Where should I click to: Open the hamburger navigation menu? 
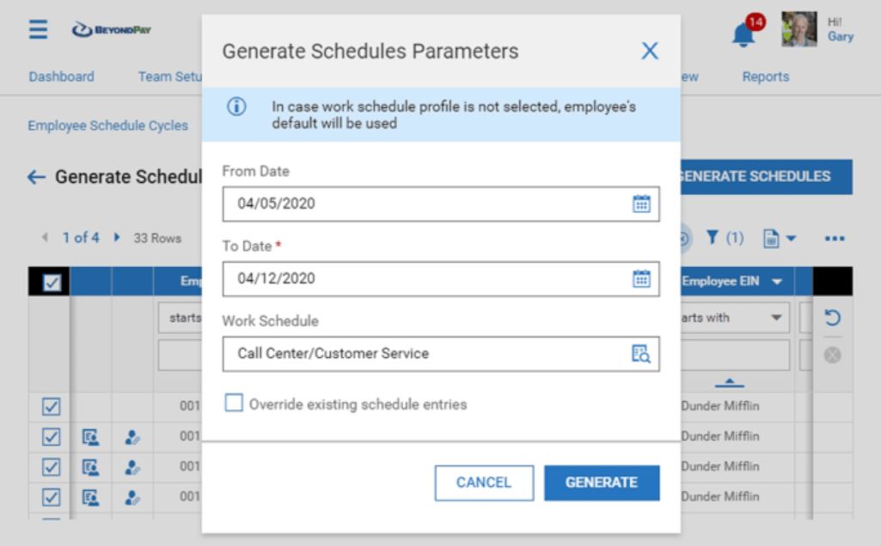tap(39, 29)
